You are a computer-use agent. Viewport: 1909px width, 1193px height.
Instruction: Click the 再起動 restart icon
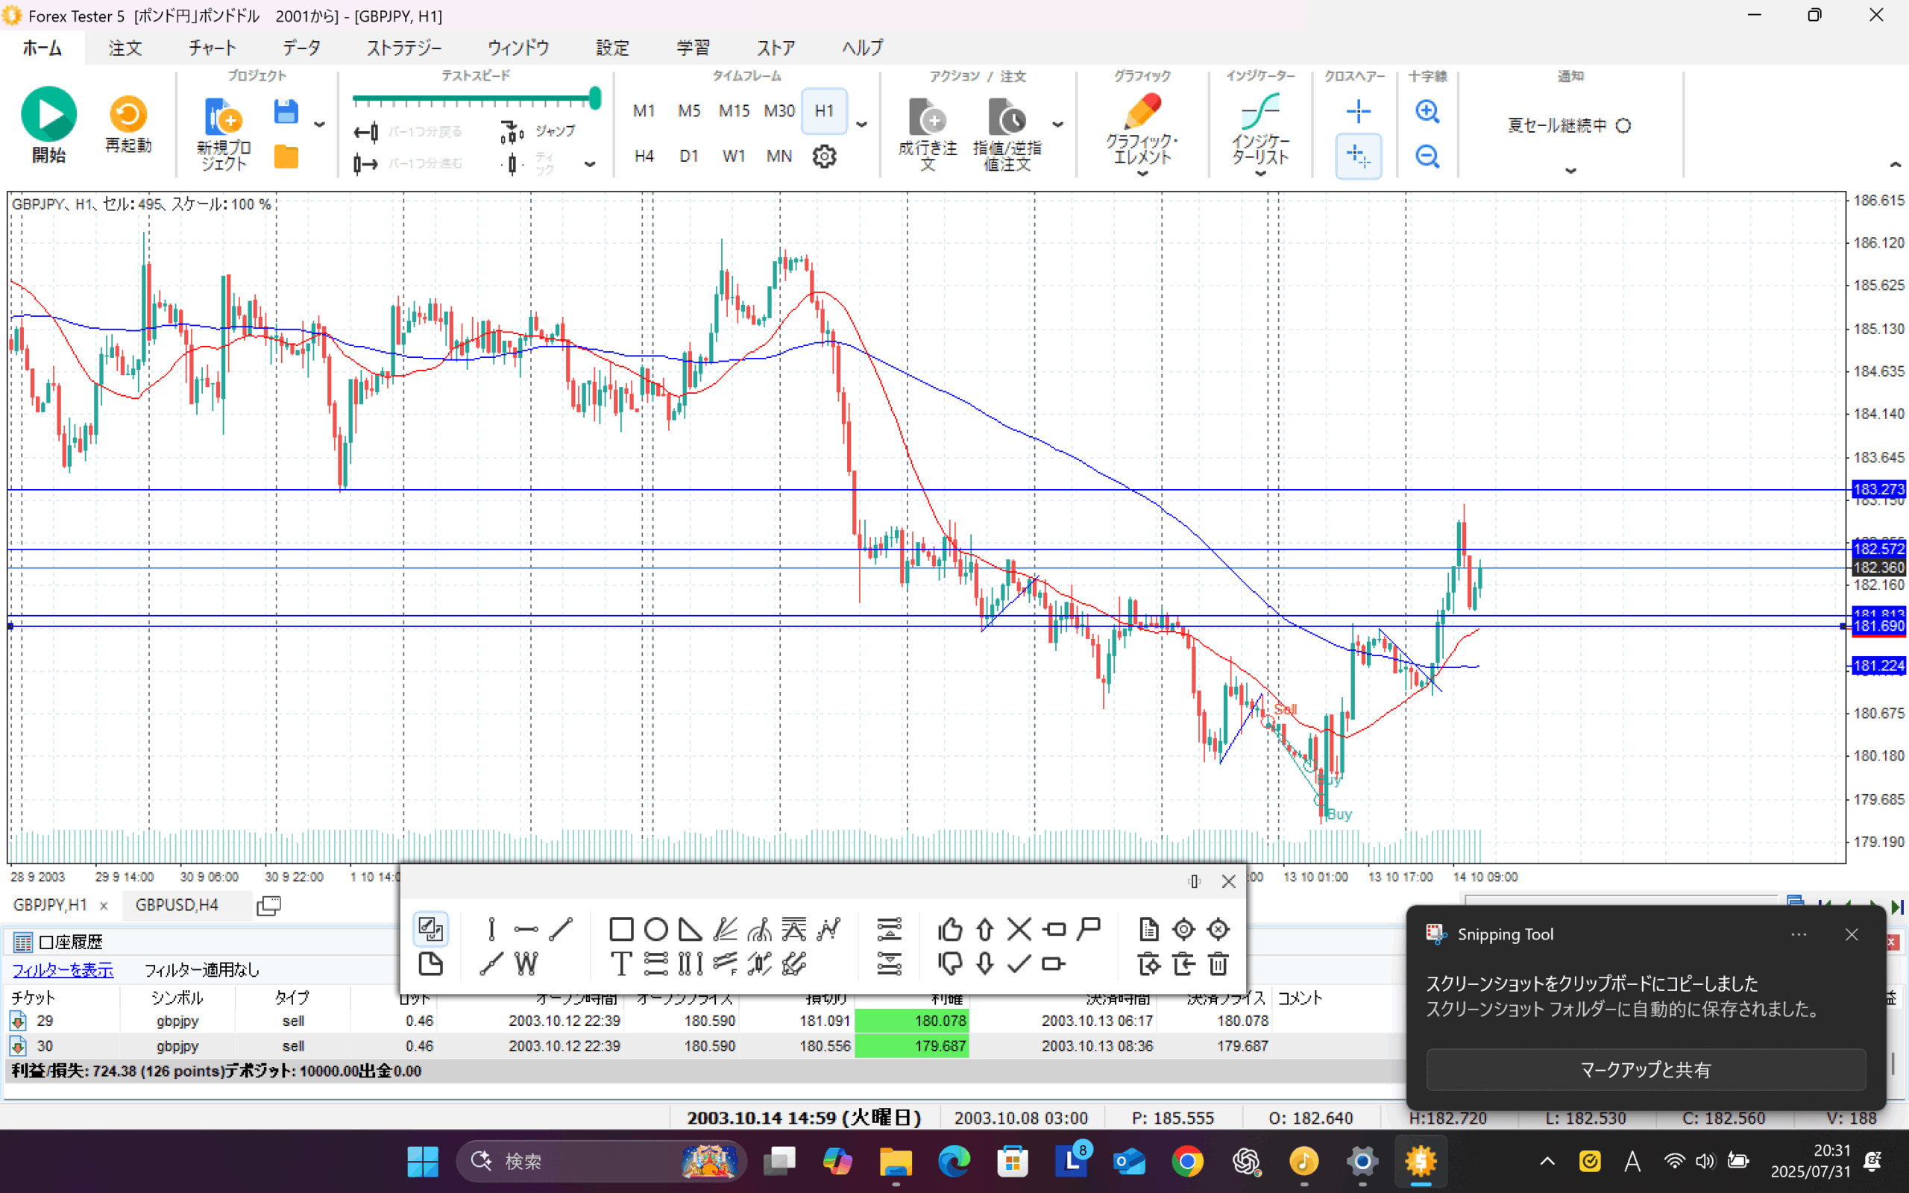click(x=128, y=115)
